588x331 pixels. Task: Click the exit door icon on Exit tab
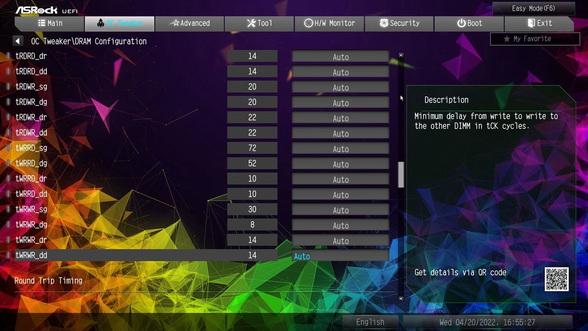[x=531, y=23]
